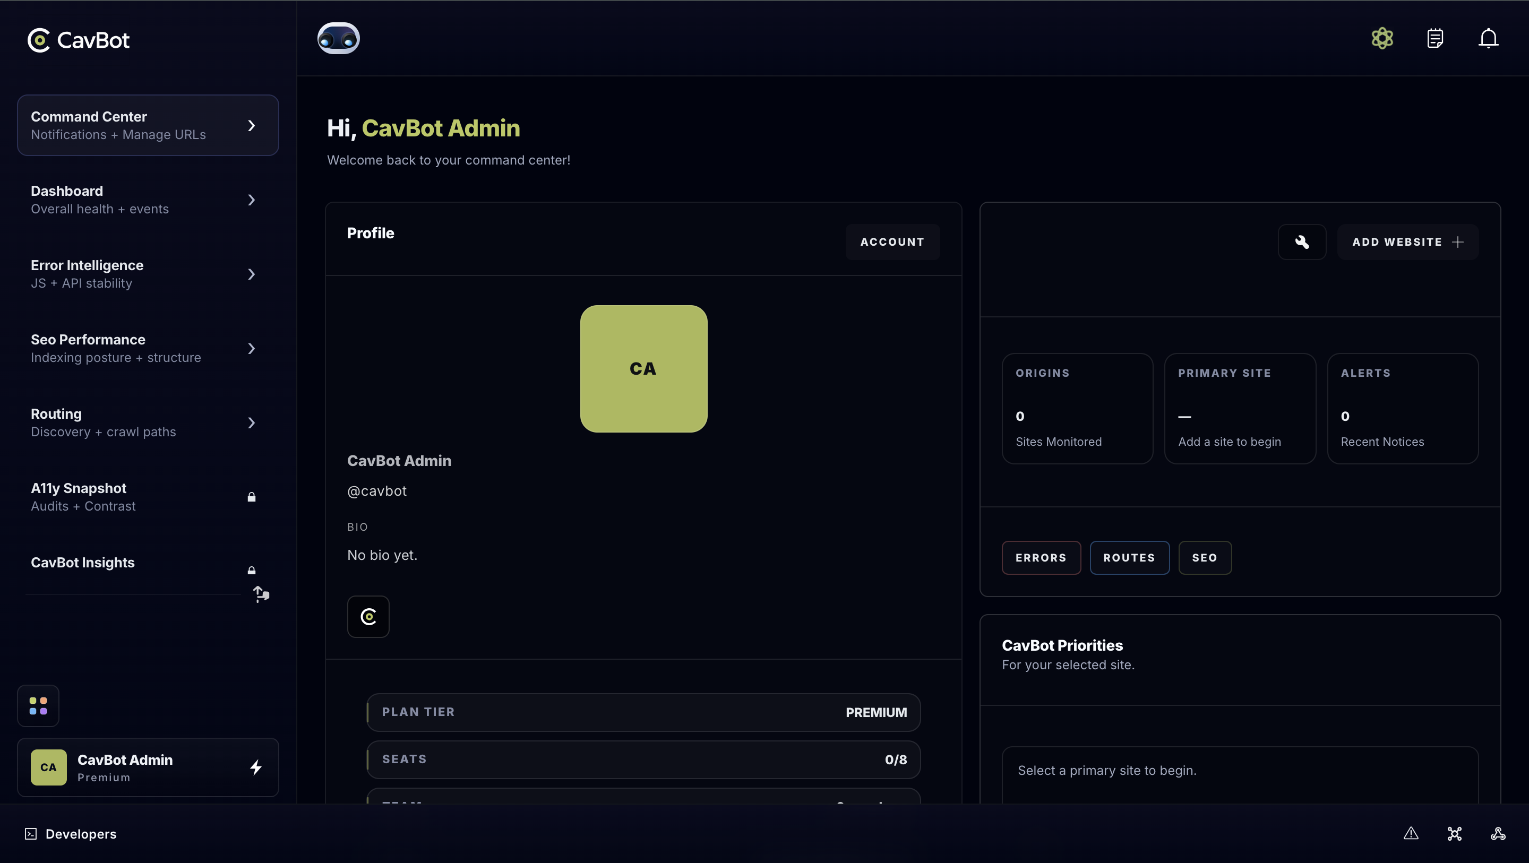Viewport: 1529px width, 863px height.
Task: Click the wrench tools icon button
Action: 1302,241
